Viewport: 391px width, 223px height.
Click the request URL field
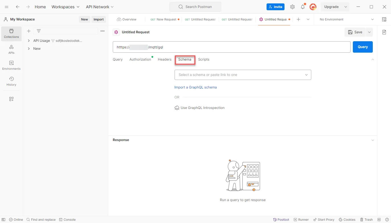[232, 47]
